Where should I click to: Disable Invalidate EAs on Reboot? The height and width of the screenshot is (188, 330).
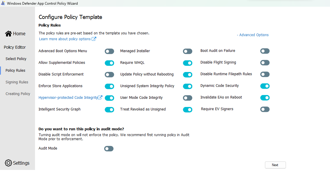(265, 98)
